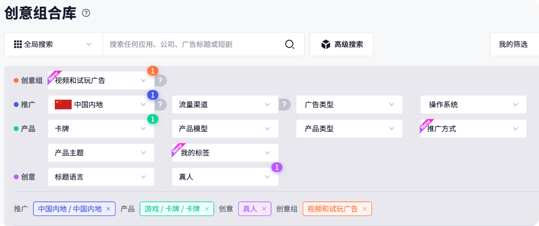Click question mark next to 中国内地 dropdown
The height and width of the screenshot is (226, 539).
coord(160,104)
